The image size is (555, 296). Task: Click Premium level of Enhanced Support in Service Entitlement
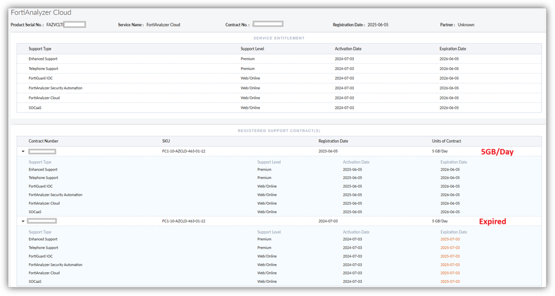coord(247,59)
